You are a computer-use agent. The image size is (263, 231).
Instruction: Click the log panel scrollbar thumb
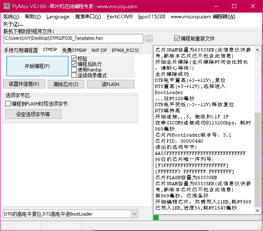[x=257, y=160]
